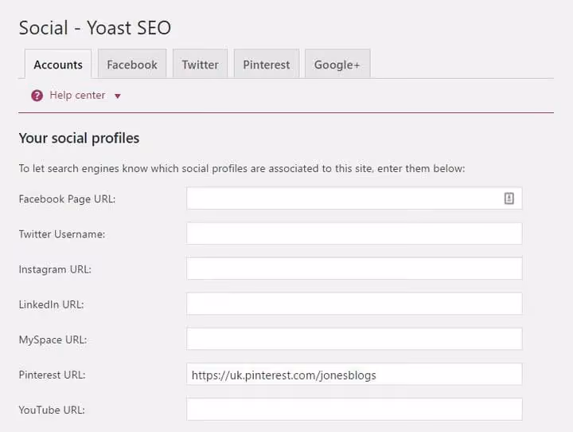This screenshot has width=573, height=432.
Task: Click the 'Your social profiles' heading
Action: (x=79, y=139)
